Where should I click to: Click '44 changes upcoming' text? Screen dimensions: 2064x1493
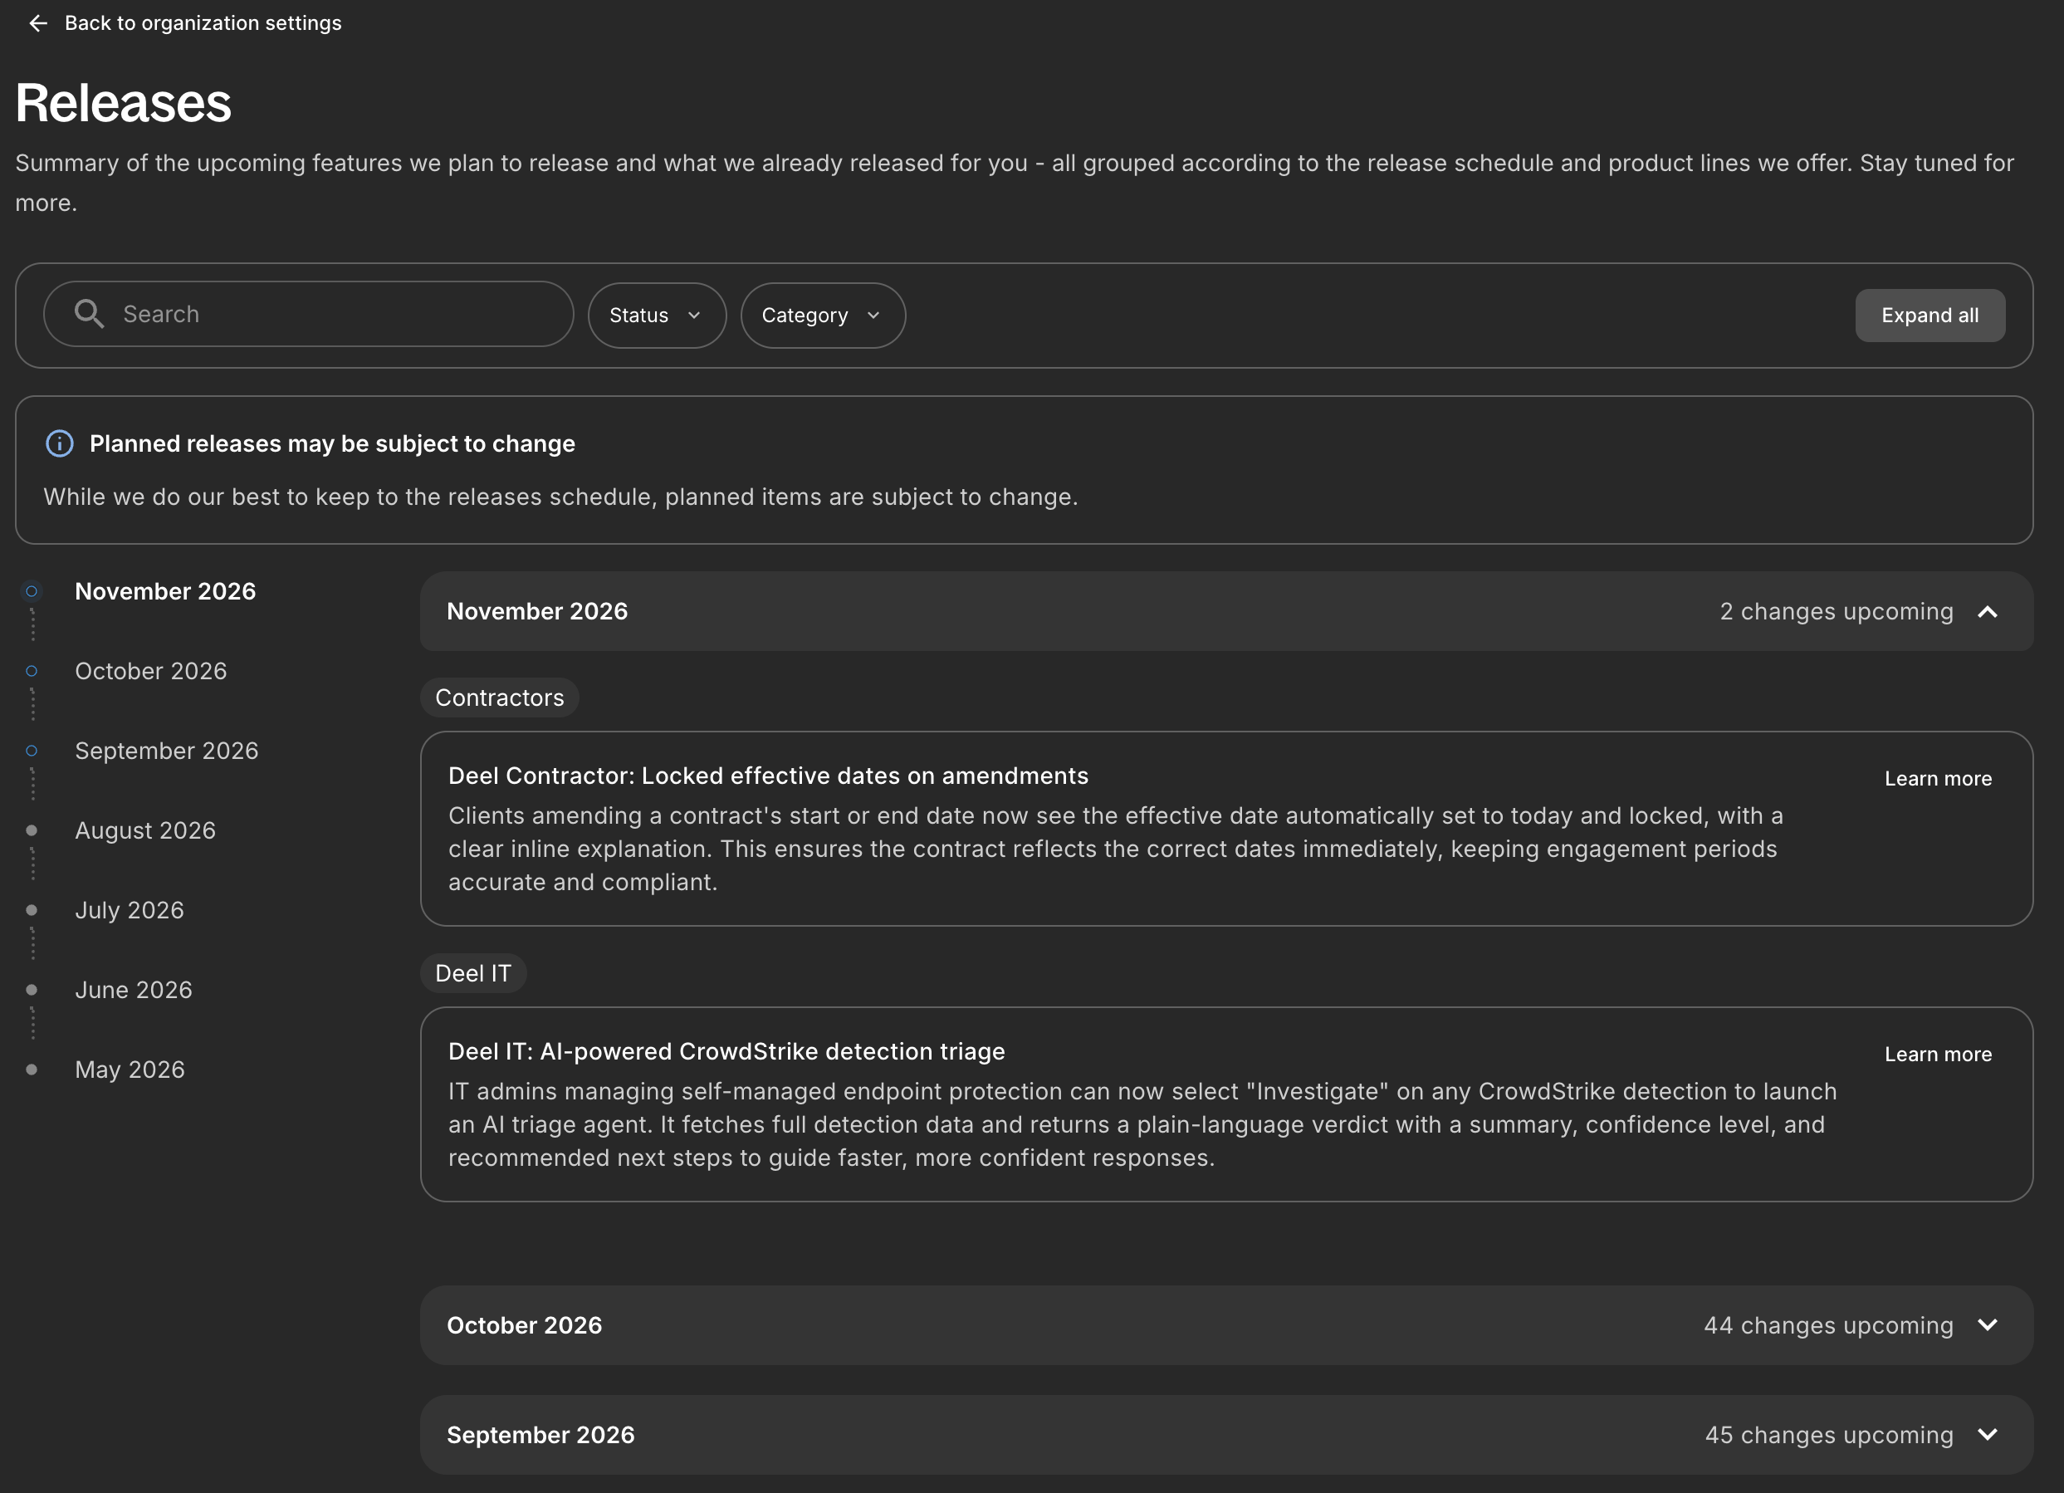pos(1828,1325)
